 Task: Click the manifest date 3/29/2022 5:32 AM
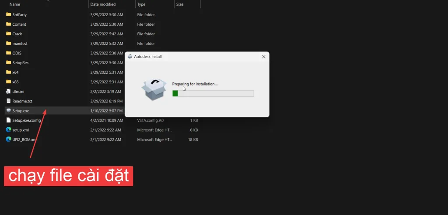click(x=107, y=44)
